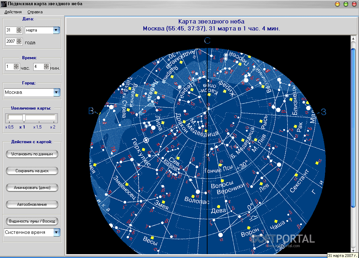359x258 pixels.
Task: Click the Дракон constellation label
Action: pos(181,123)
